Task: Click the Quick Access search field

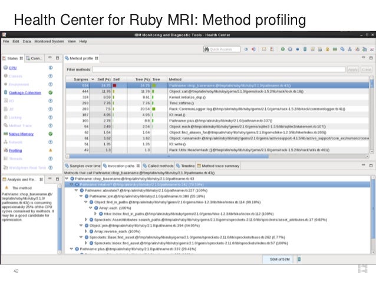Action: [x=222, y=49]
